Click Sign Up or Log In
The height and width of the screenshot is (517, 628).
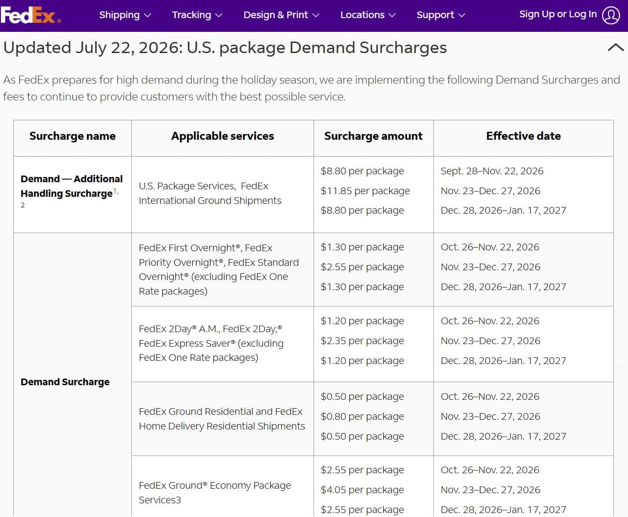(x=558, y=14)
